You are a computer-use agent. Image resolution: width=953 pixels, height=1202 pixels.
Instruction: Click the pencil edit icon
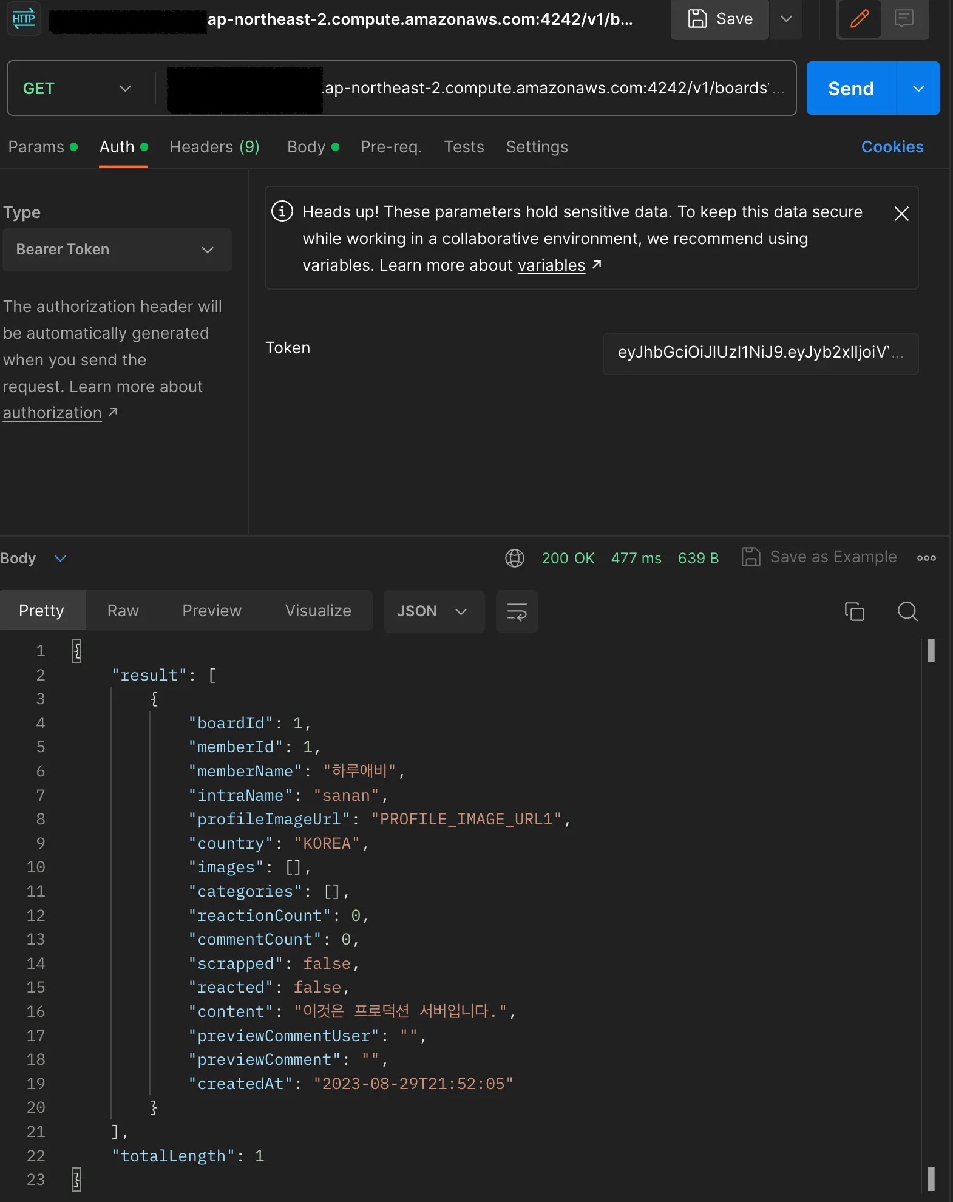(859, 19)
